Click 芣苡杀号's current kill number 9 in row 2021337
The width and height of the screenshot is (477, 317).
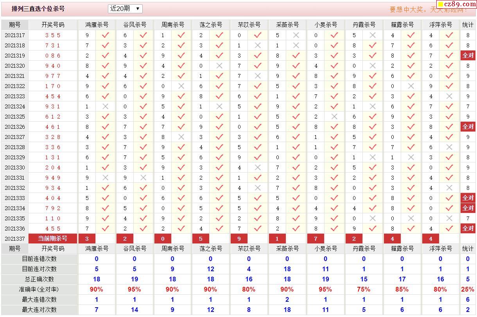(x=239, y=239)
